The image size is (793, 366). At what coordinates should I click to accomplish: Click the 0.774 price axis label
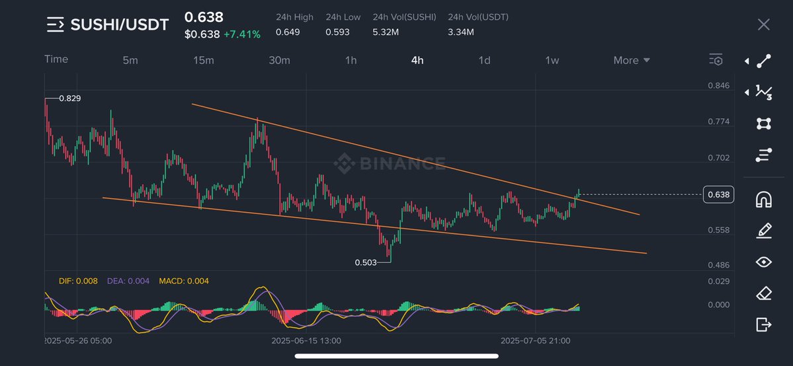coord(719,122)
